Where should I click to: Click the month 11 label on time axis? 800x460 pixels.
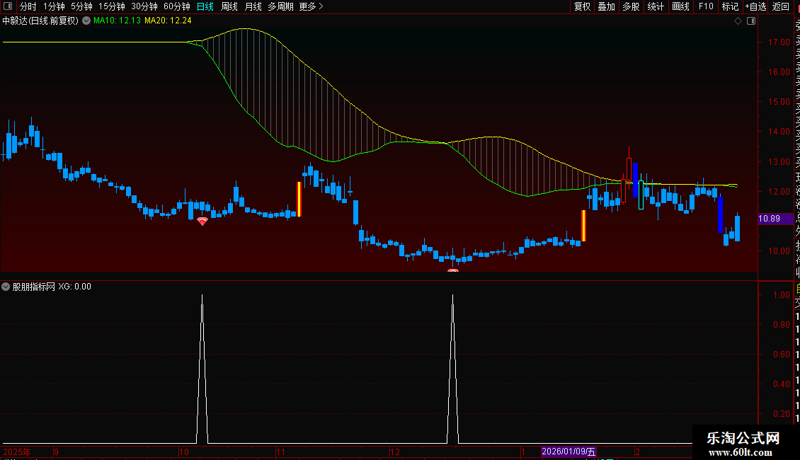point(280,452)
